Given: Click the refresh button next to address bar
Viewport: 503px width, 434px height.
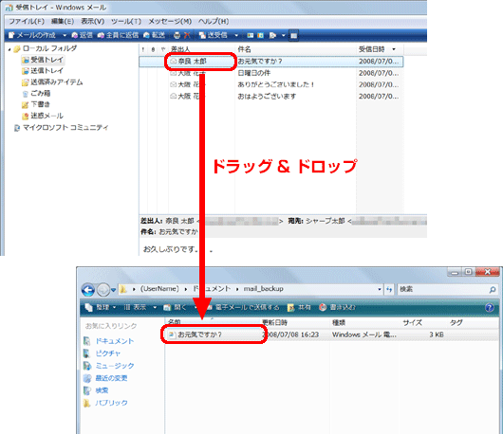Looking at the screenshot, I should point(389,289).
